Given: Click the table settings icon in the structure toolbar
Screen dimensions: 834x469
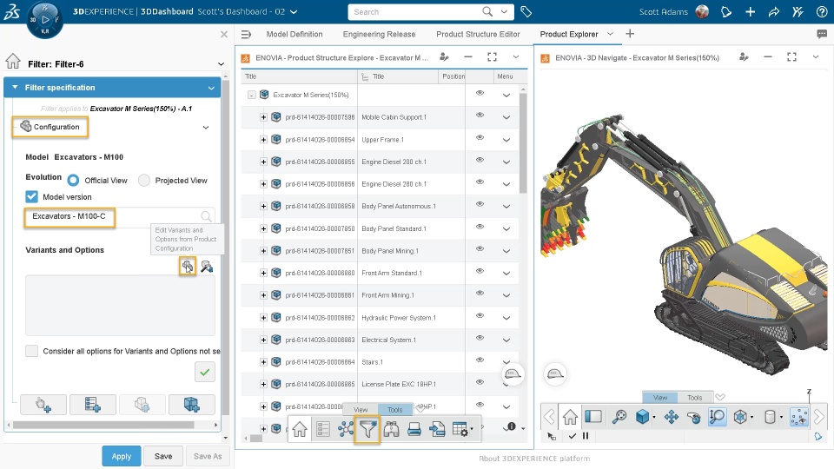Looking at the screenshot, I should 460,429.
